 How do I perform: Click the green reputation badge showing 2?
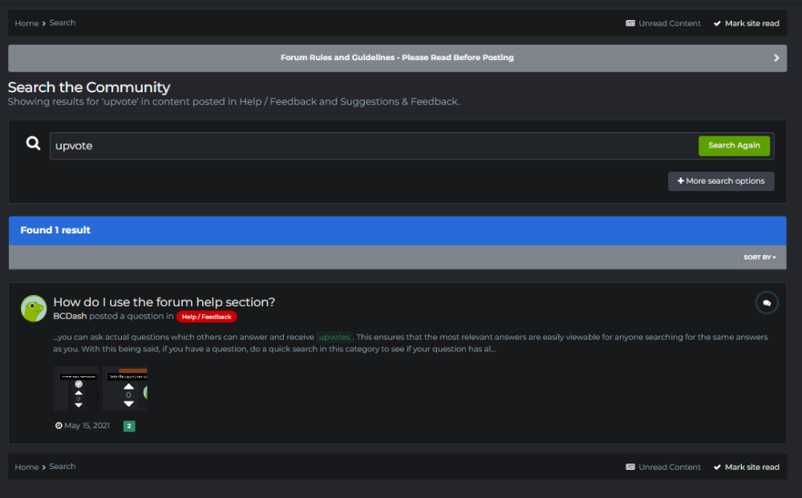click(129, 426)
